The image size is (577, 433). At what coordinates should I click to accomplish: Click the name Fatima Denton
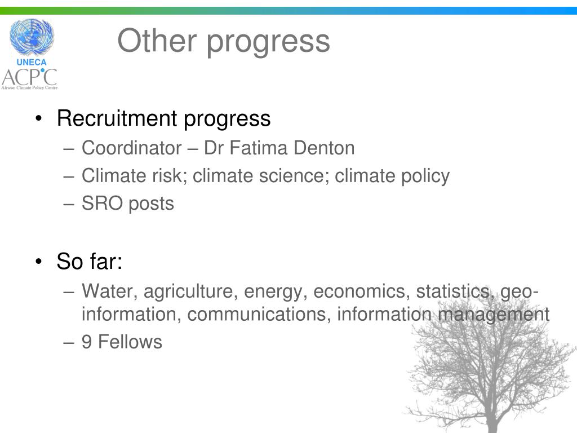pos(292,148)
